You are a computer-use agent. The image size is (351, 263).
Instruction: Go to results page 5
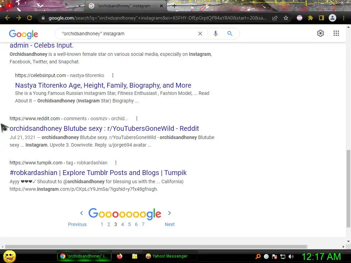point(129,224)
